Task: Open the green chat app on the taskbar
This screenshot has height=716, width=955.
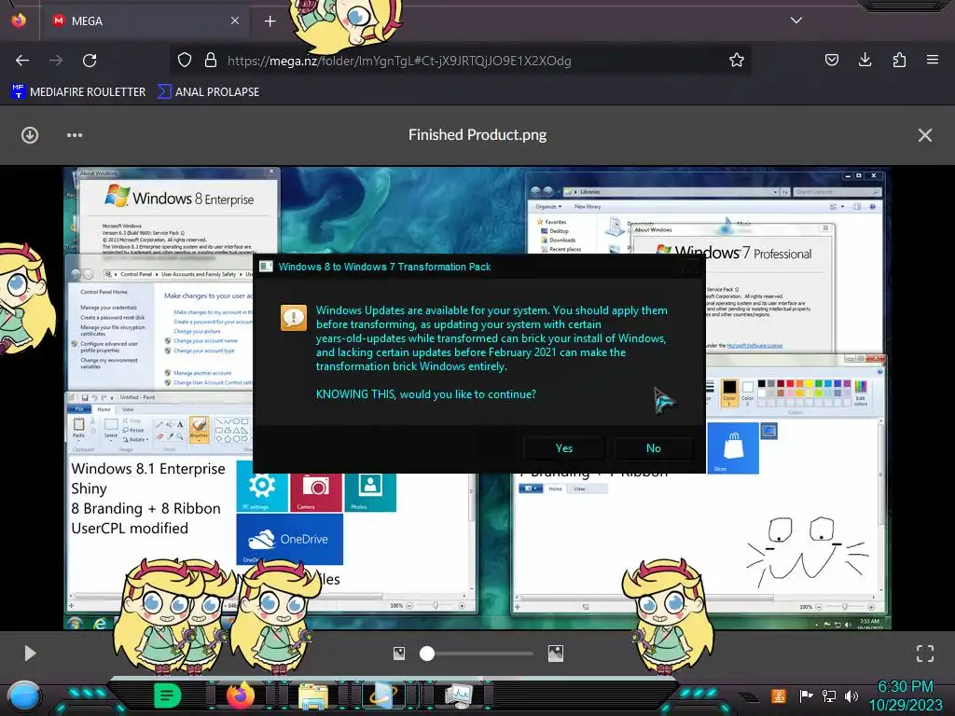Action: pyautogui.click(x=168, y=695)
